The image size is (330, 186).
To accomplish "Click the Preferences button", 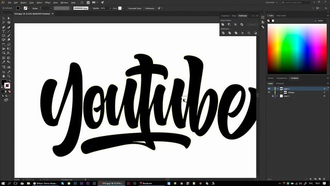I will [150, 8].
